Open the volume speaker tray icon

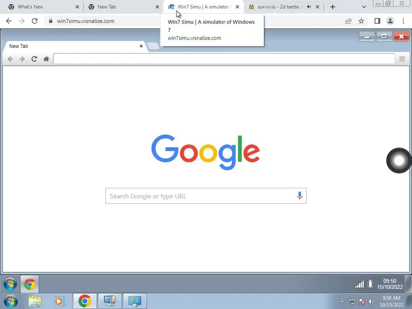point(371,302)
